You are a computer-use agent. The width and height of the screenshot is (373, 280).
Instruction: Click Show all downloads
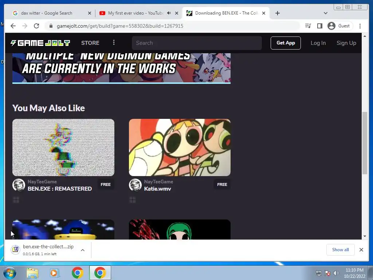pos(341,249)
